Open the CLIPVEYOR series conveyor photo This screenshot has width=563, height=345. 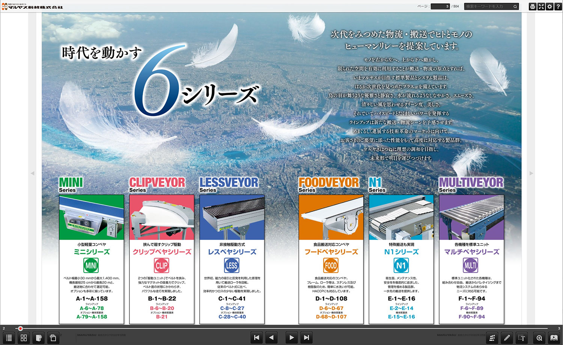click(162, 217)
